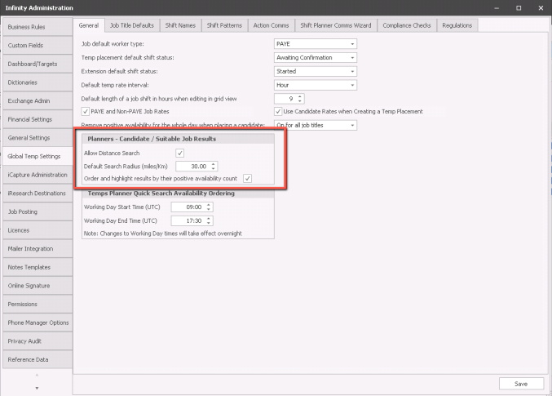
Task: Click the Default Search Radius input field
Action: [191, 166]
